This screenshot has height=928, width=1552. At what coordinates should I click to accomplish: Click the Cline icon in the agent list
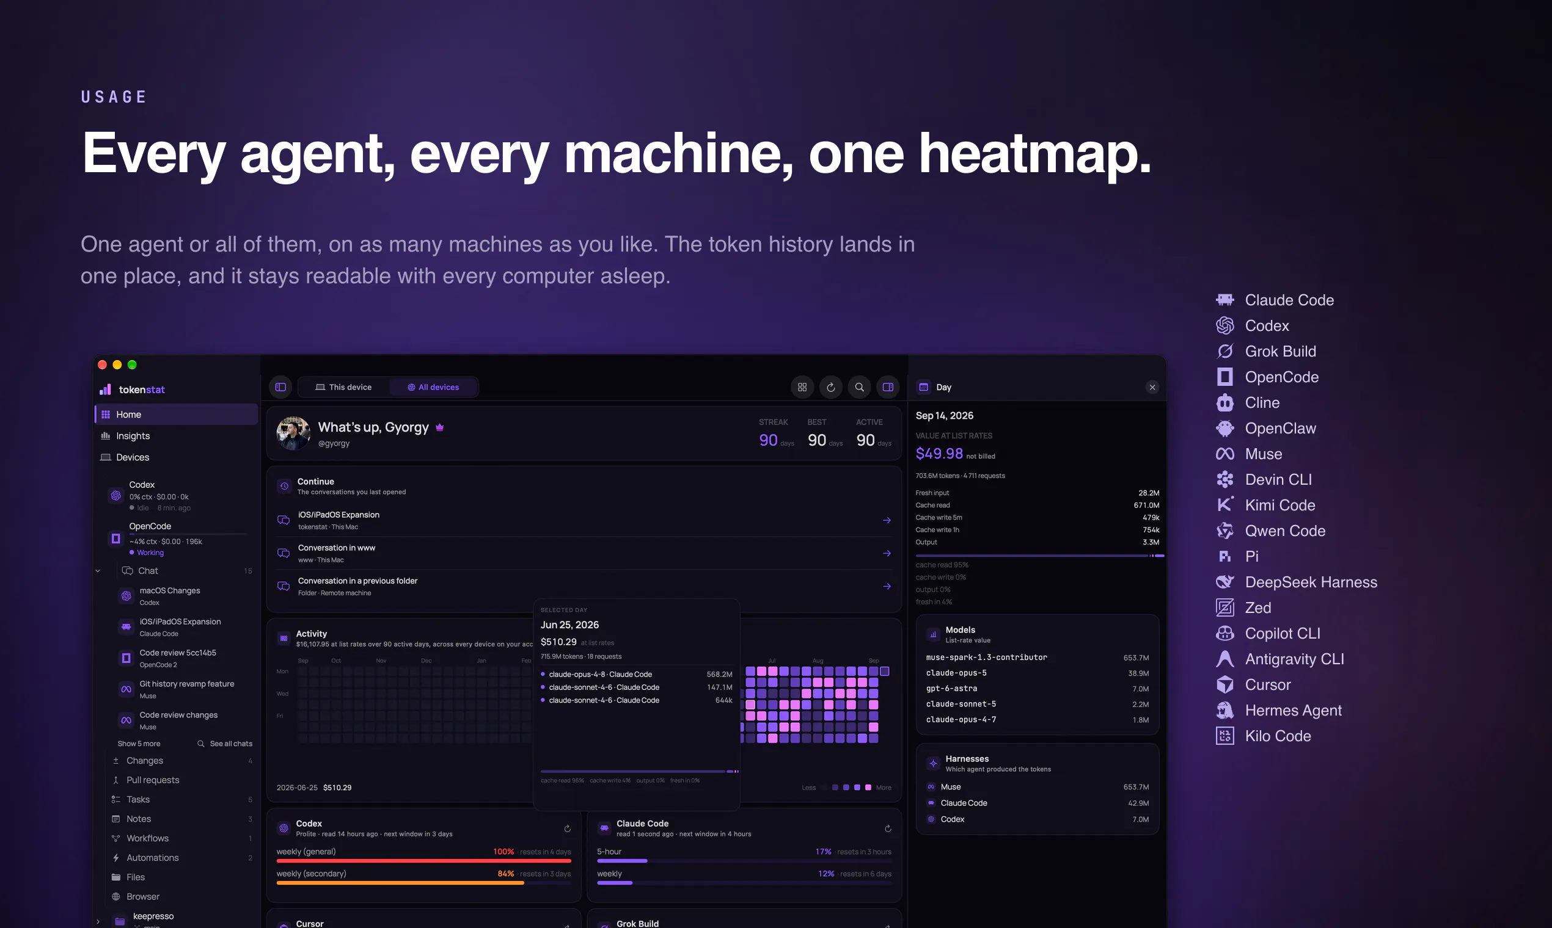1224,403
